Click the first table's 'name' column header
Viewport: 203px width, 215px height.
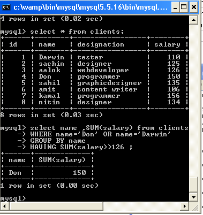point(47,44)
